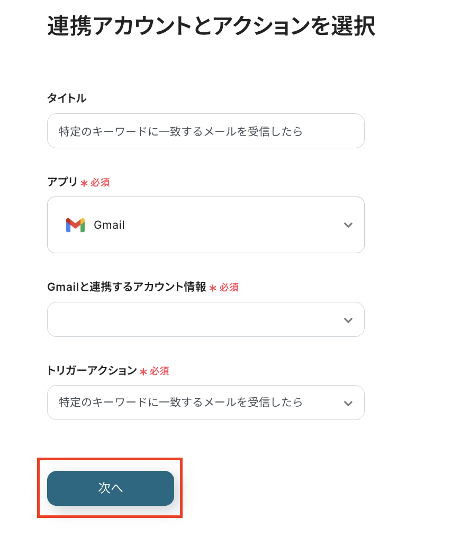This screenshot has height=536, width=452.
Task: Click the red asterisk beside アプリ
Action: click(x=84, y=183)
